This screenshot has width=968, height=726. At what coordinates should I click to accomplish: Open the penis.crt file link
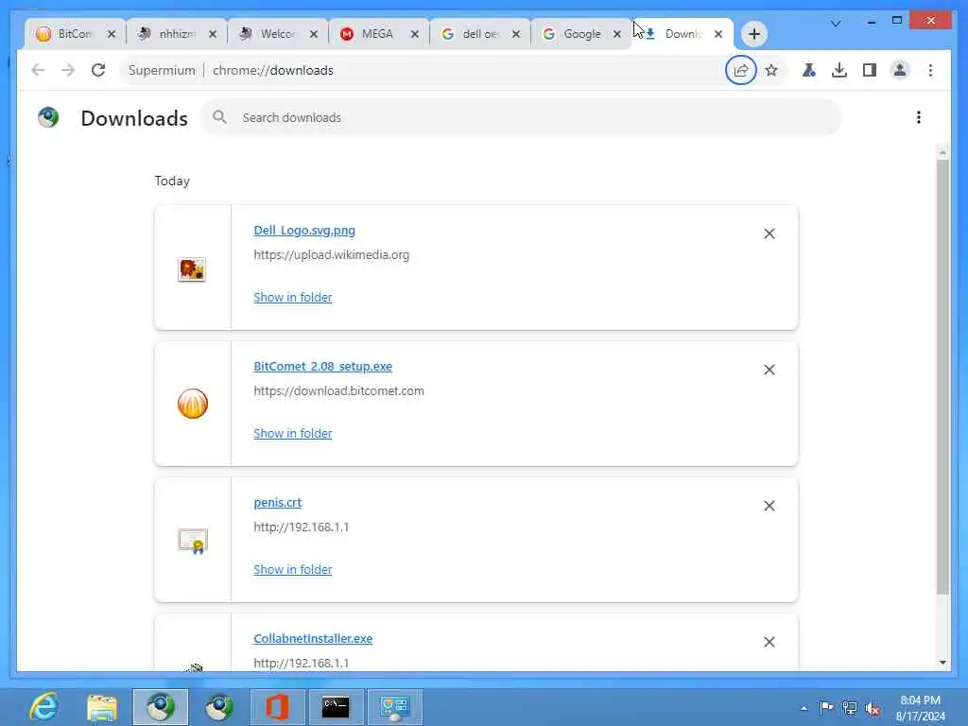[278, 503]
